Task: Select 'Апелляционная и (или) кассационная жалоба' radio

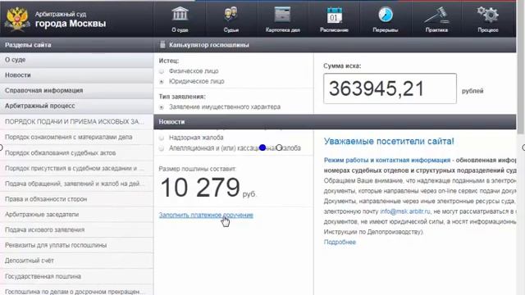Action: point(162,148)
